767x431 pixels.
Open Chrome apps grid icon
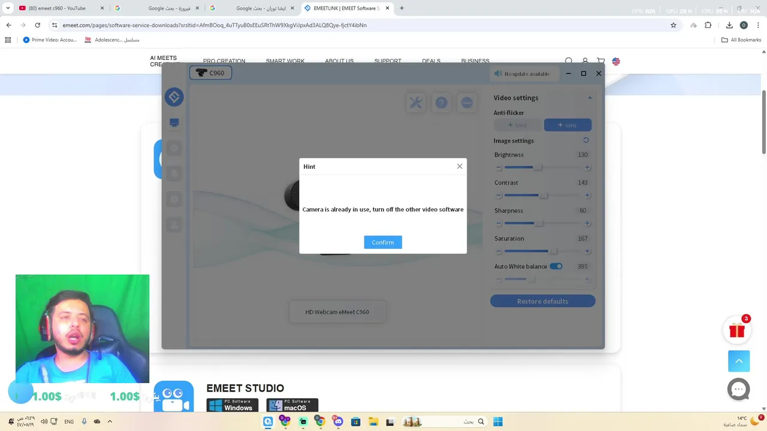pyautogui.click(x=8, y=40)
